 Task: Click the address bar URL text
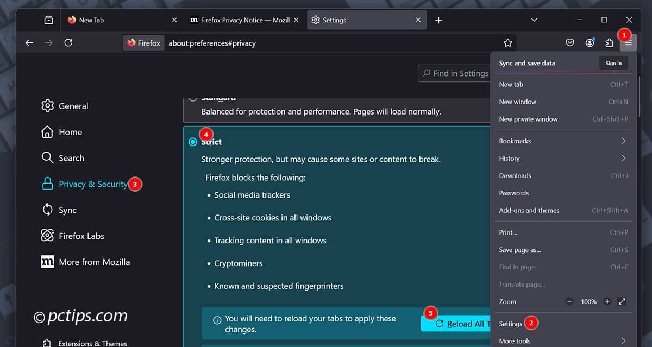212,43
